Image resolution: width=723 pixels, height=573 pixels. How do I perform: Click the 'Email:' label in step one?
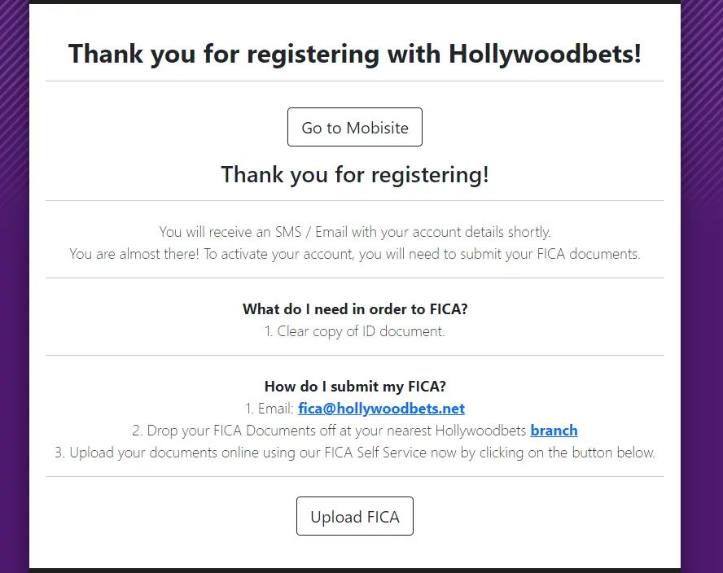(x=274, y=409)
